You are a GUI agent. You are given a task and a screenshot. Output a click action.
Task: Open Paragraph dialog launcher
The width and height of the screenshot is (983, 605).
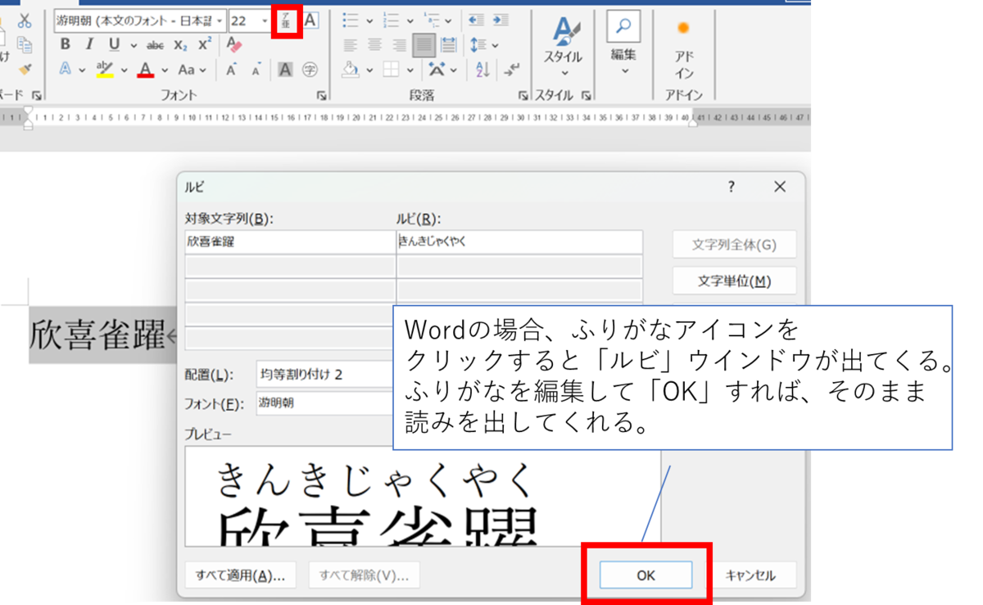pyautogui.click(x=523, y=96)
